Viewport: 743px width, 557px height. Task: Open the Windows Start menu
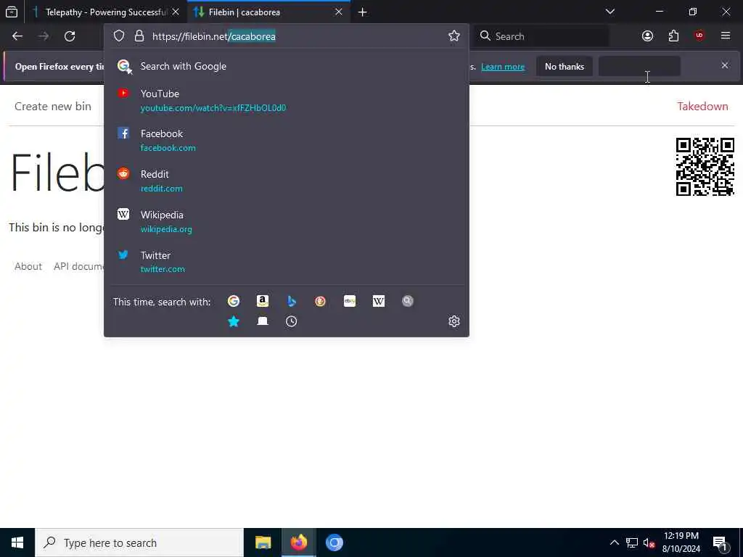tap(17, 542)
